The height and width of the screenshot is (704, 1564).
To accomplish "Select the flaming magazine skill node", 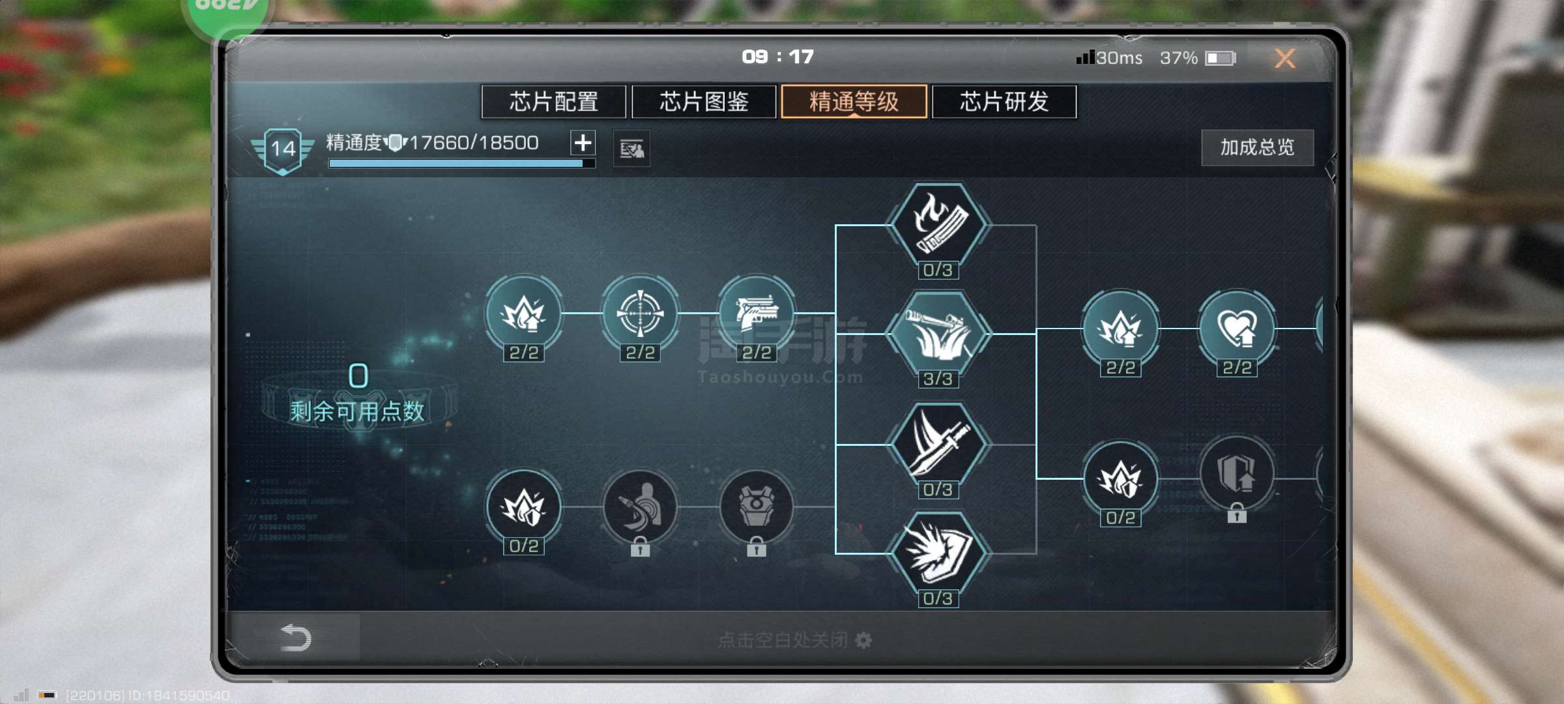I will coord(938,225).
